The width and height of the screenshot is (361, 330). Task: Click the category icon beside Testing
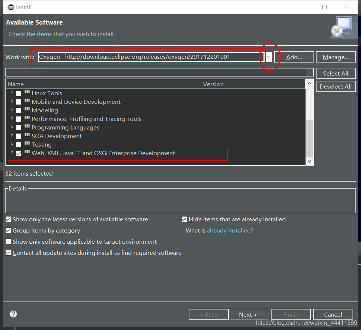pos(27,143)
